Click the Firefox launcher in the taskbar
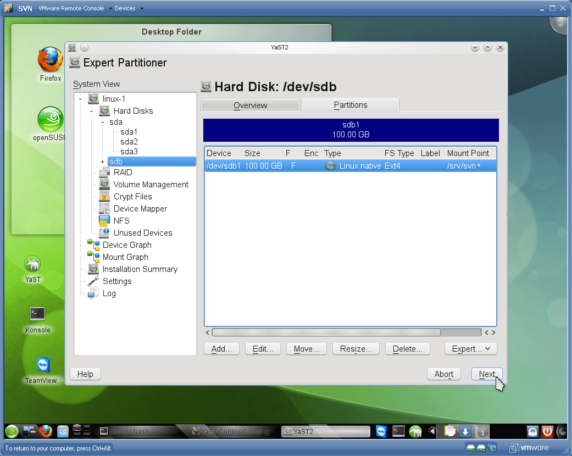The image size is (572, 456). (46, 432)
